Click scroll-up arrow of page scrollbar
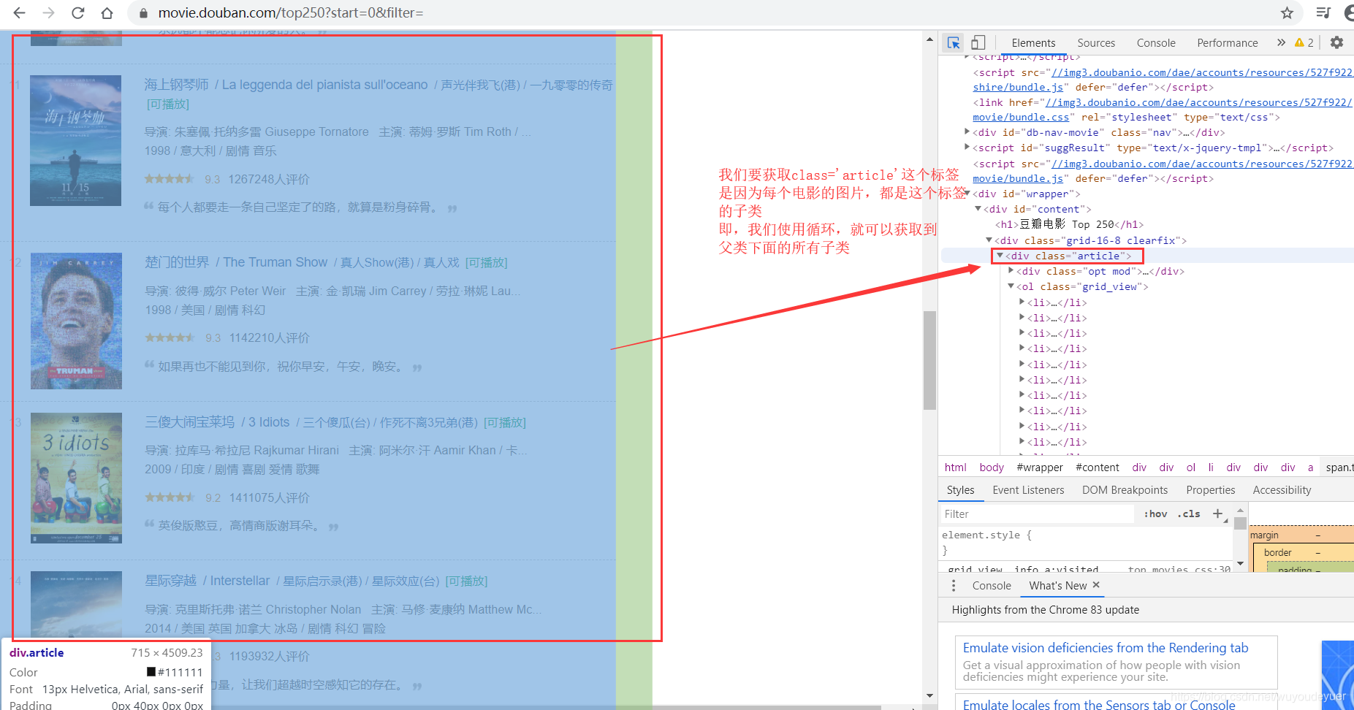The height and width of the screenshot is (710, 1354). pyautogui.click(x=929, y=39)
